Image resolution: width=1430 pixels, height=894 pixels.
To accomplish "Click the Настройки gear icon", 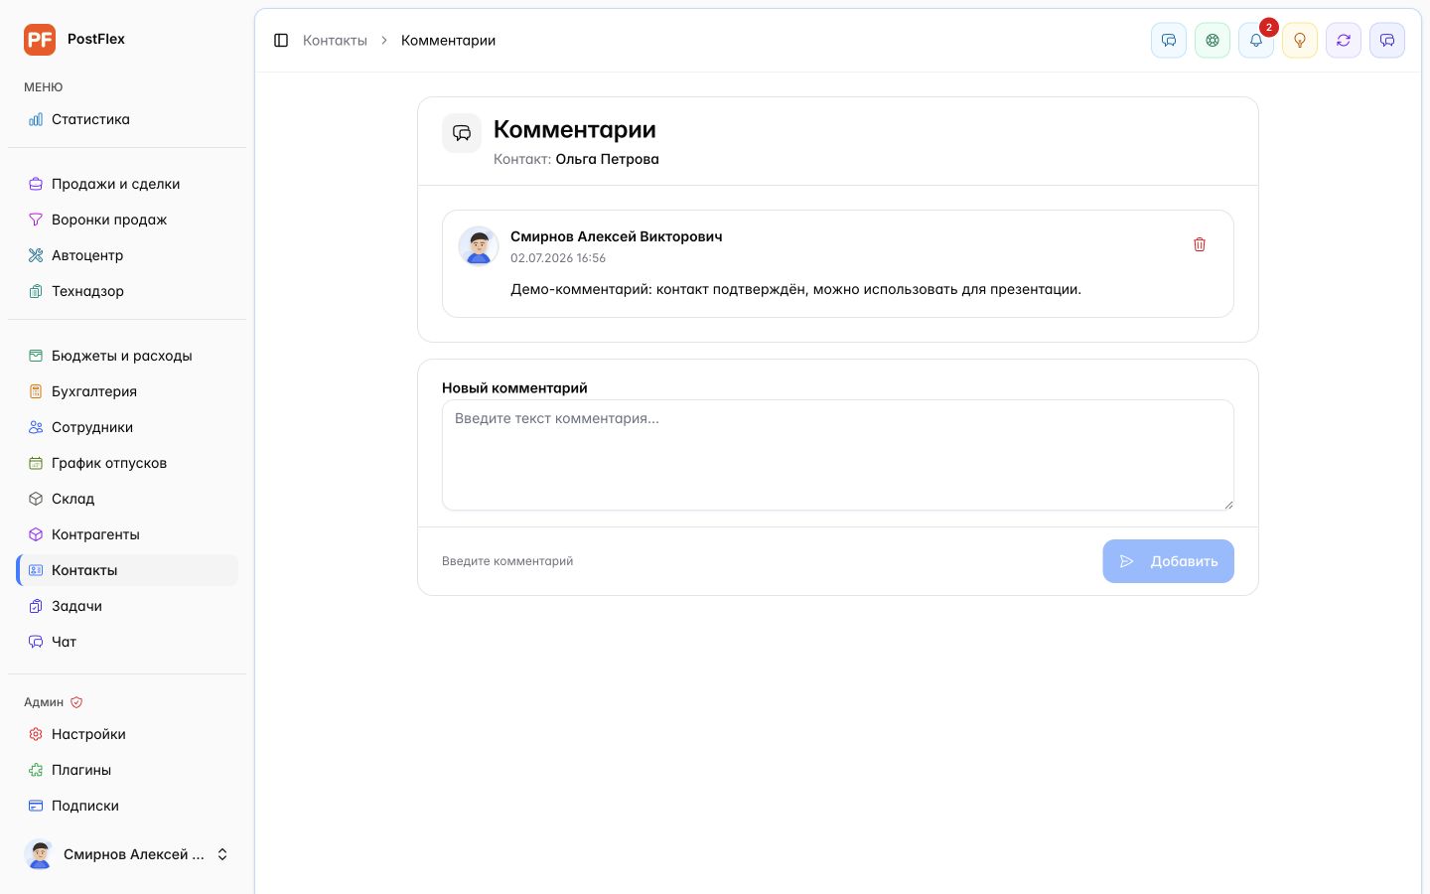I will [36, 734].
